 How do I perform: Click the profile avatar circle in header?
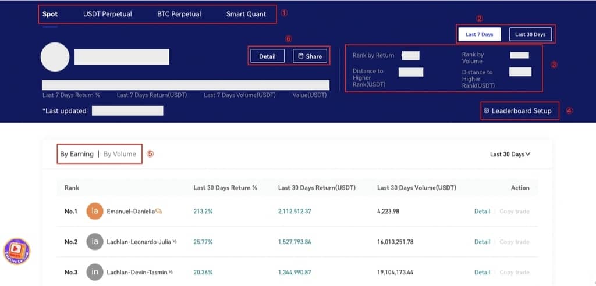point(55,57)
